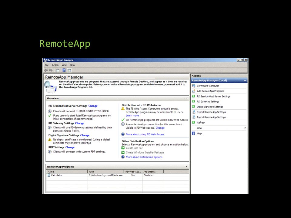
Task: Click the Yes cell for RD Web Access
Action: tap(133, 175)
